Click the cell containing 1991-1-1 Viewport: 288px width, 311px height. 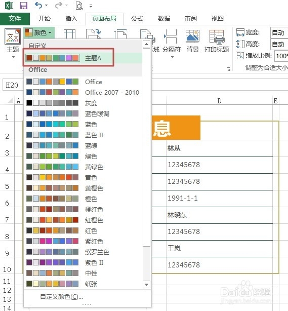click(219, 199)
